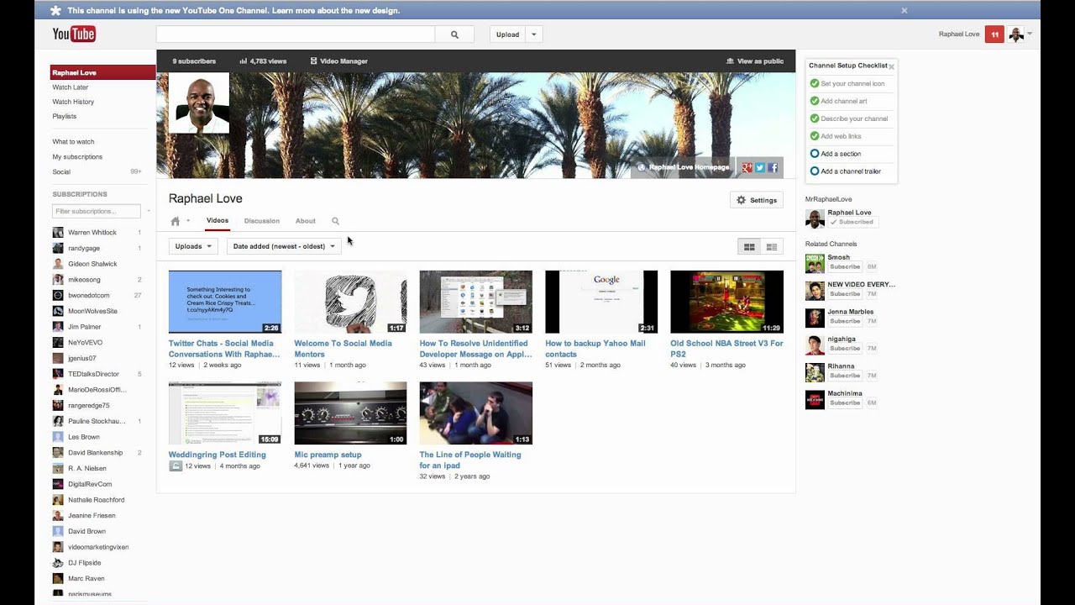Open How to backup Yahoo Mail thumbnail

(x=601, y=302)
